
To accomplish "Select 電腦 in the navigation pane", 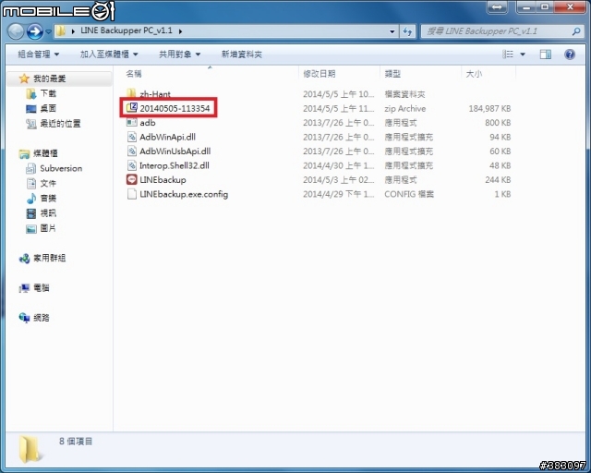I will coord(34,288).
